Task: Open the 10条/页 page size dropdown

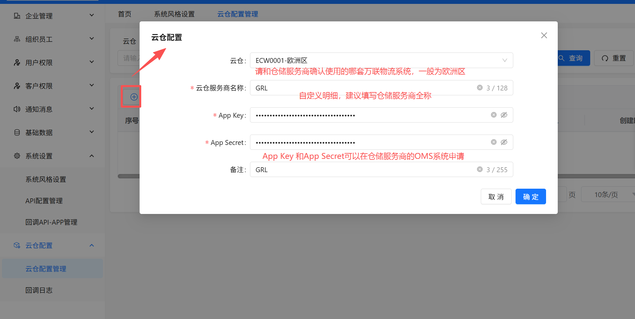Action: (607, 195)
